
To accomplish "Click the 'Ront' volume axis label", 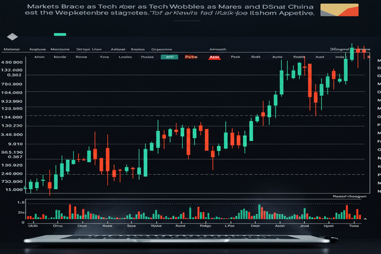I will click(x=180, y=226).
